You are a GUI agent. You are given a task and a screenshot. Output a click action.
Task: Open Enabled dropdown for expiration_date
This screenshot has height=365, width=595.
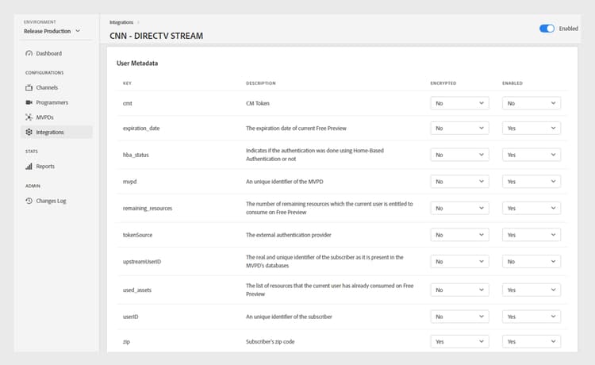tap(532, 129)
